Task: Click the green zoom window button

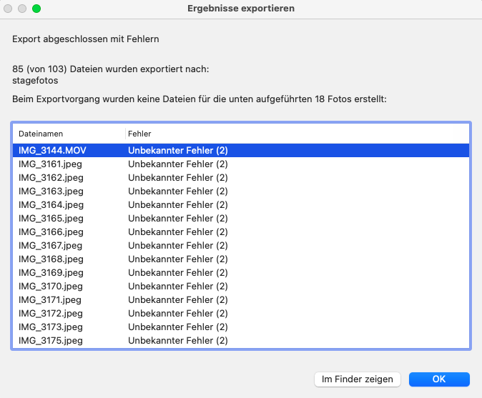Action: coord(36,9)
